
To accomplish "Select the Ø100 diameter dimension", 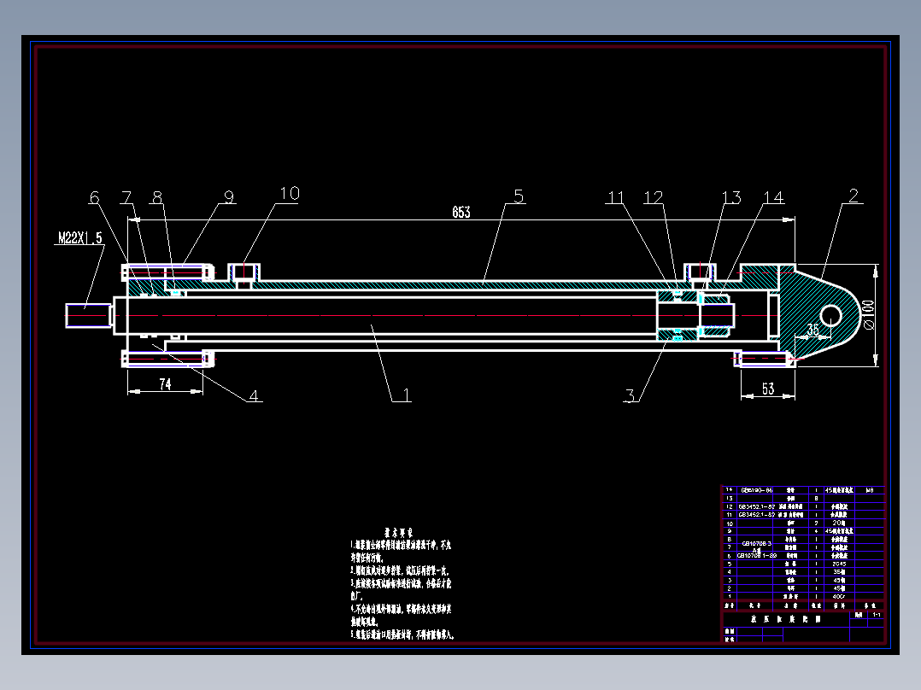I will tap(869, 315).
